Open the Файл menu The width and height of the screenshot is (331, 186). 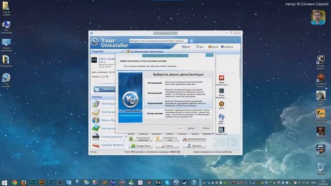tap(186, 47)
